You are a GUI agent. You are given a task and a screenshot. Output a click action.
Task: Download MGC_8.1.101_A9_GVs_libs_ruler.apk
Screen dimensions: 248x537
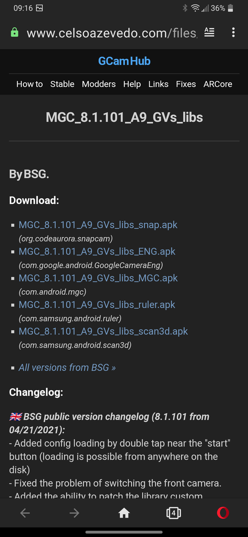pos(97,304)
